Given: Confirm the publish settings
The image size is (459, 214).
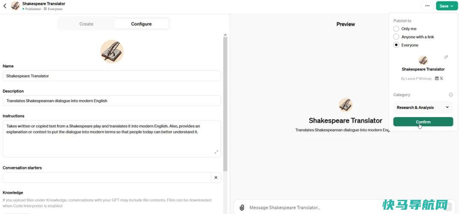Looking at the screenshot, I should pos(423,122).
